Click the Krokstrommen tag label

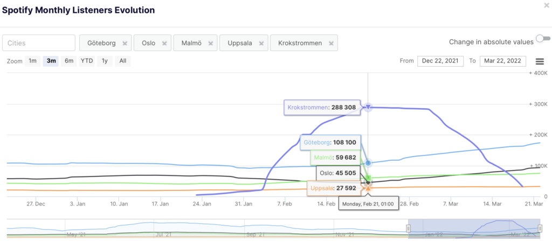300,43
